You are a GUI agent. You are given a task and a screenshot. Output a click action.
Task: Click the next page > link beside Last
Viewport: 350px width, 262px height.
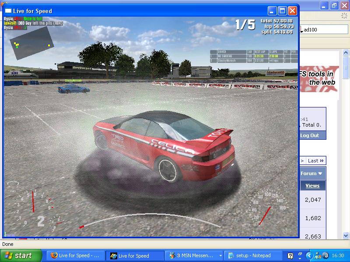click(x=302, y=161)
